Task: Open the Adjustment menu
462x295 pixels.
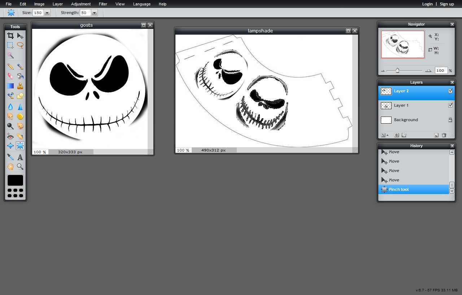Action: (81, 4)
